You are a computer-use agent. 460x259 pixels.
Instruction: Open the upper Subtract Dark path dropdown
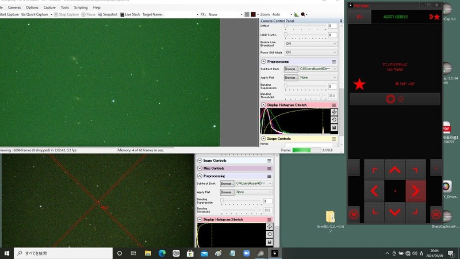click(x=319, y=69)
